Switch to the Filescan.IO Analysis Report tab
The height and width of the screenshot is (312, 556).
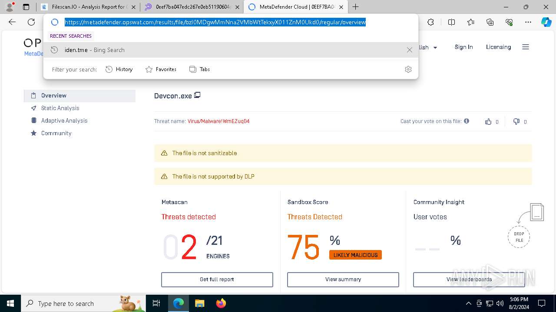[88, 7]
